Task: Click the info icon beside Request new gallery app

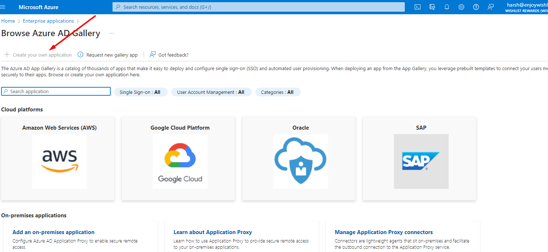Action: click(80, 55)
